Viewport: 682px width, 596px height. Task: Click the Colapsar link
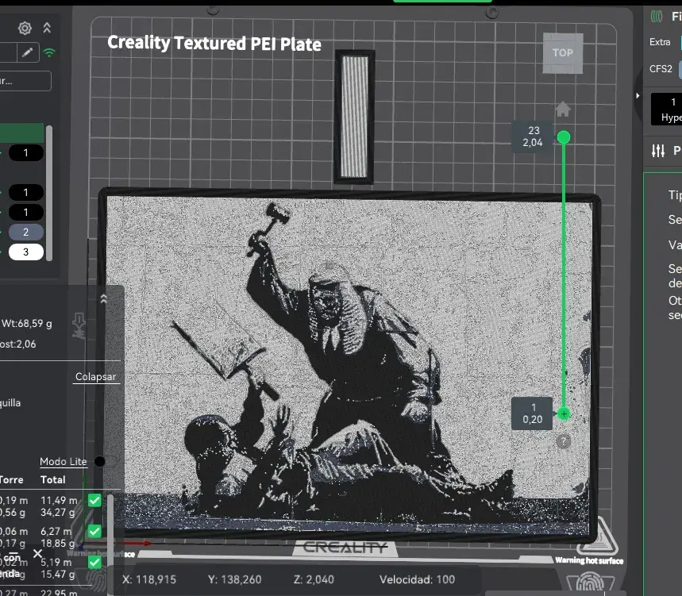(x=96, y=376)
